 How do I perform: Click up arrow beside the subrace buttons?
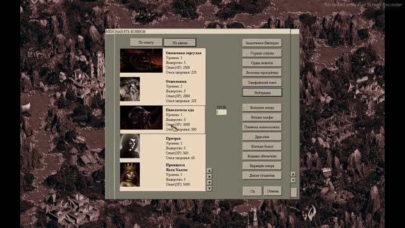293,174
